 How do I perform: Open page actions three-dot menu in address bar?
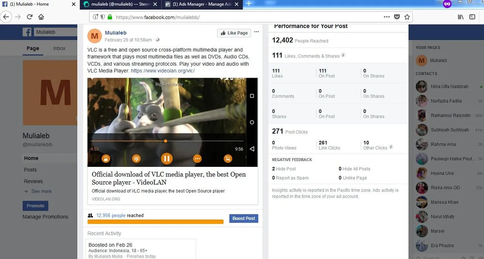tap(386, 17)
